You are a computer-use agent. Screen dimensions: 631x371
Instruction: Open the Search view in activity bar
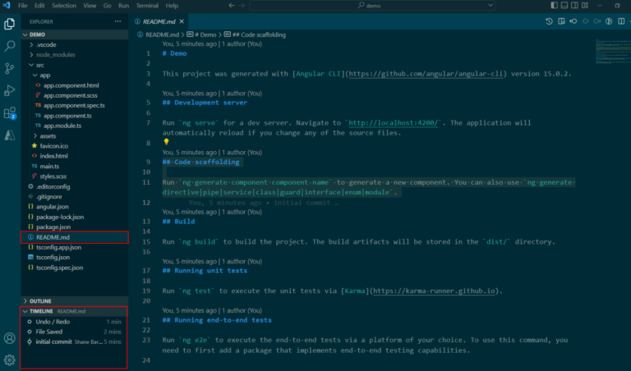coord(10,46)
